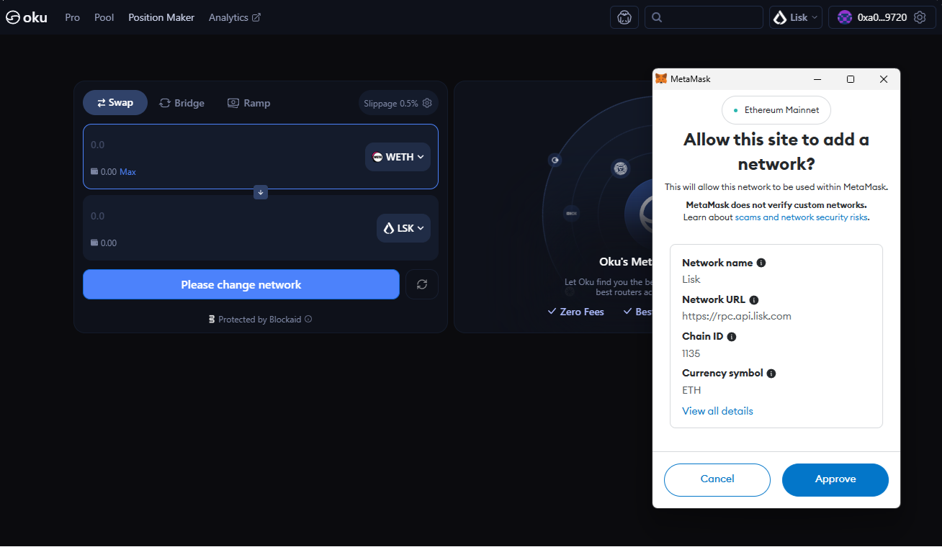Approve adding the Lisk network

(x=835, y=479)
